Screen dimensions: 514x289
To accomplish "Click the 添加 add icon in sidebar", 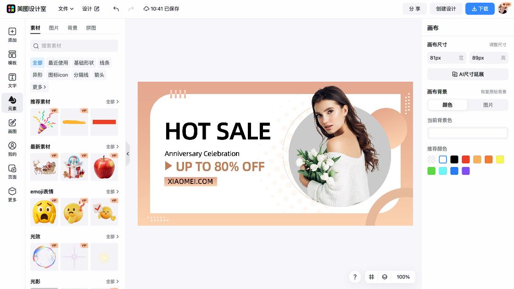I will point(12,35).
